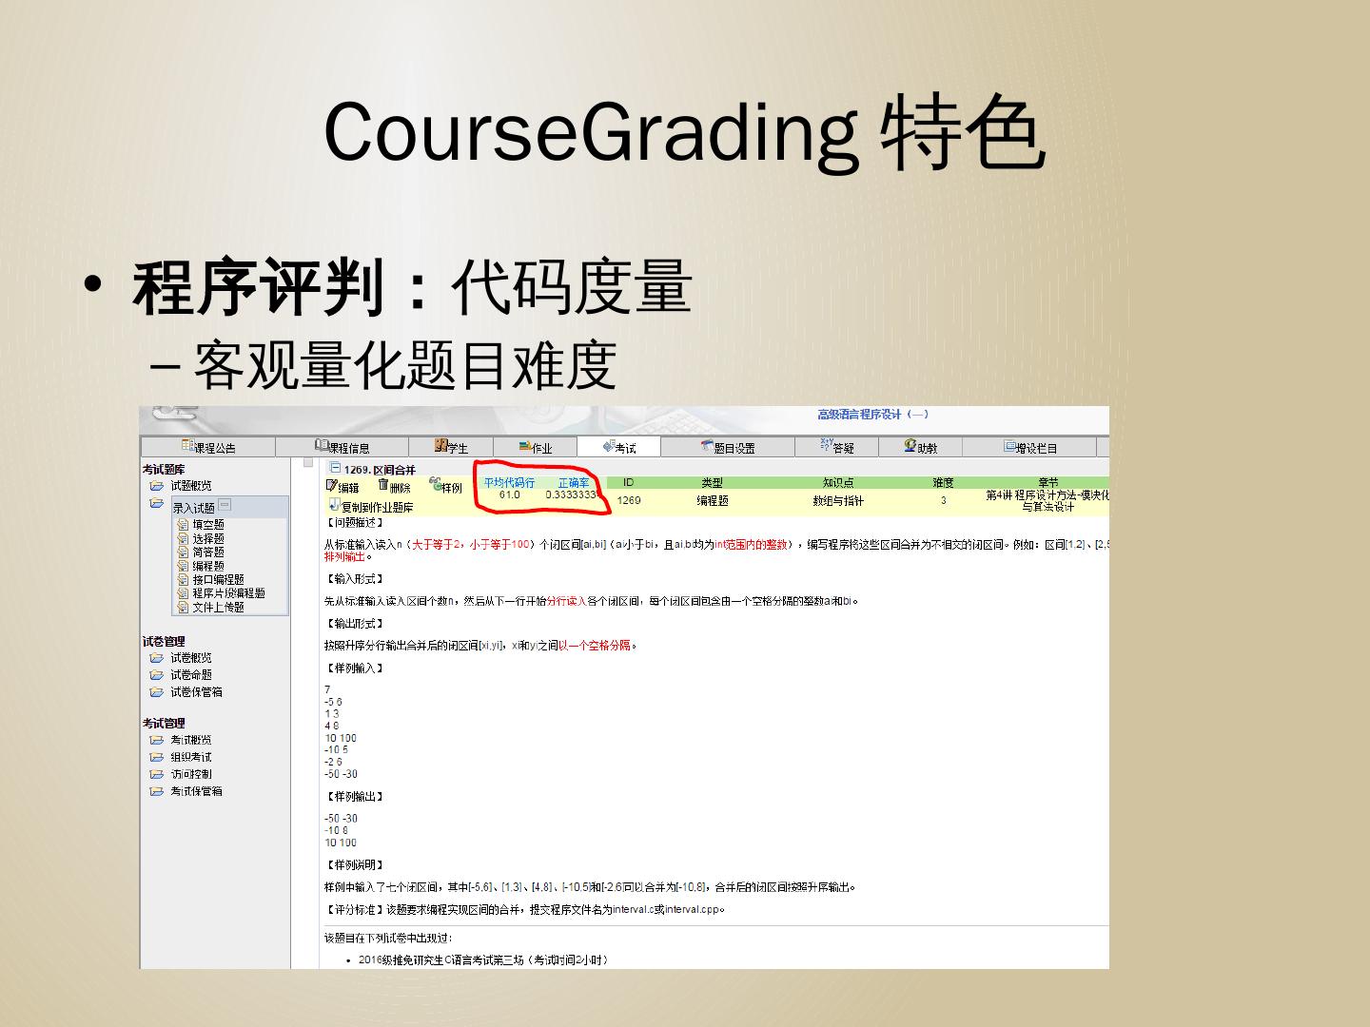Go to the 增设栏目 tab

(x=1029, y=447)
